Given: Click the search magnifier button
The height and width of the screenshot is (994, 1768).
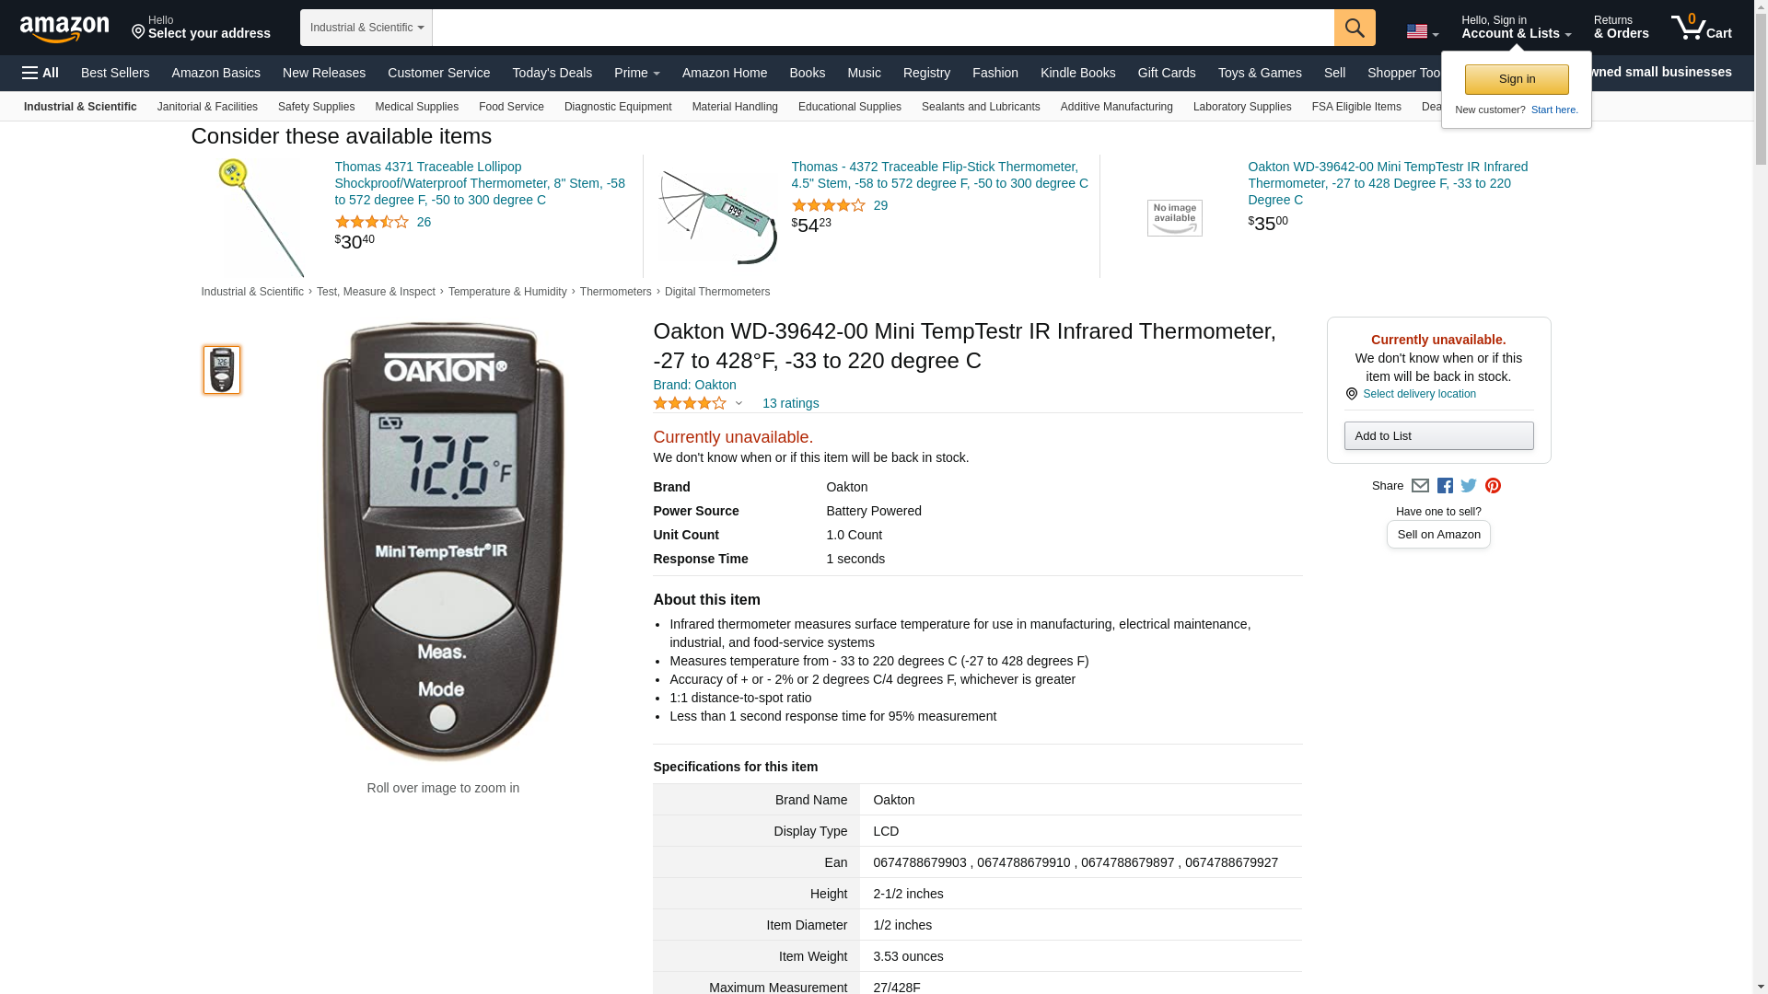Looking at the screenshot, I should 1355,28.
